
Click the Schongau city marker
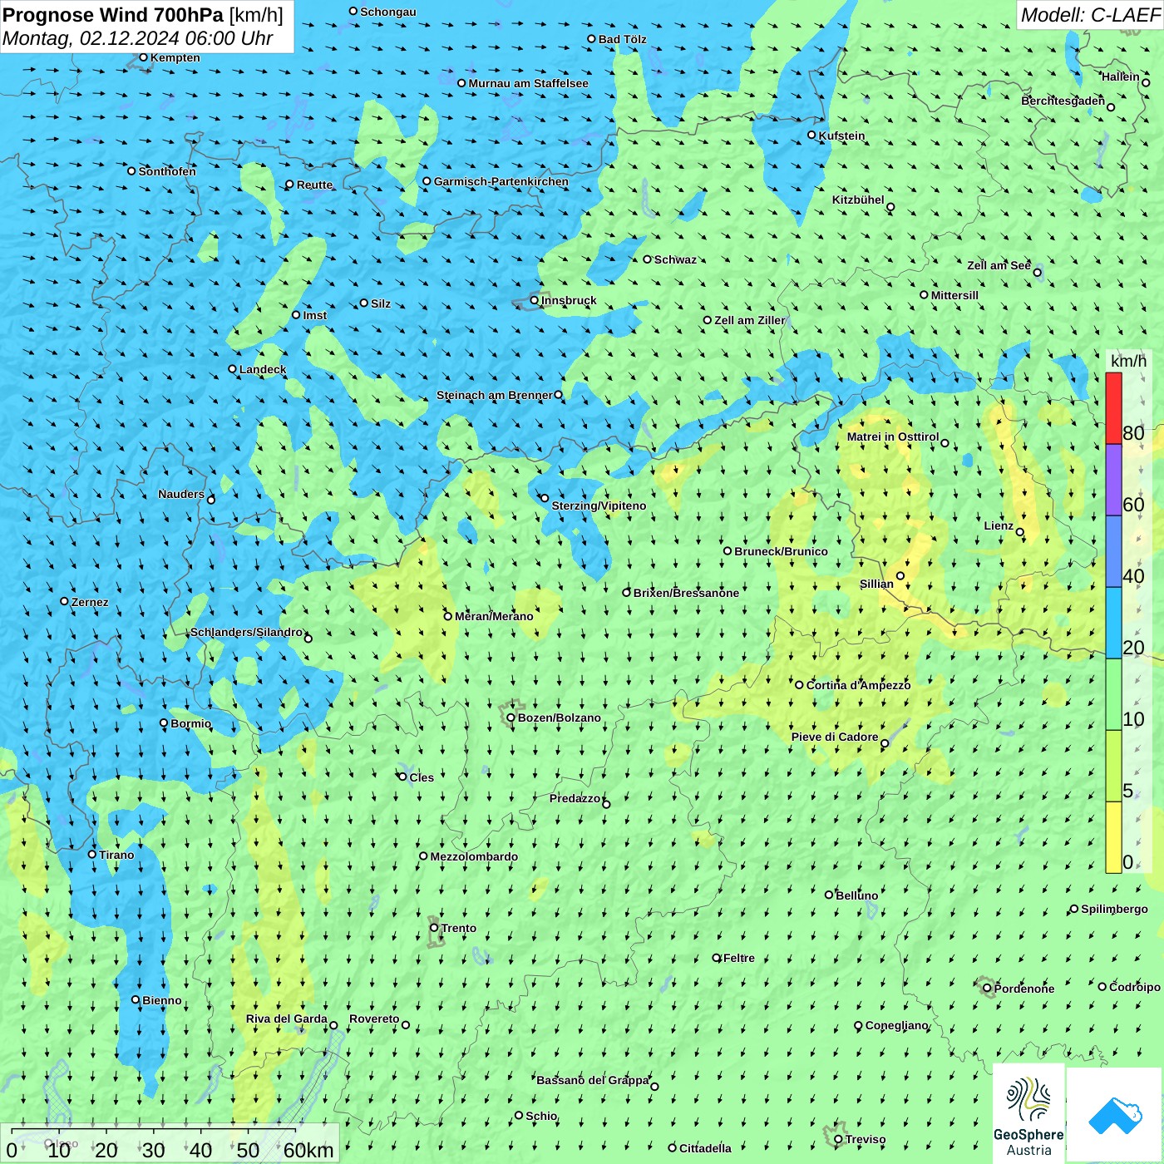coord(353,12)
